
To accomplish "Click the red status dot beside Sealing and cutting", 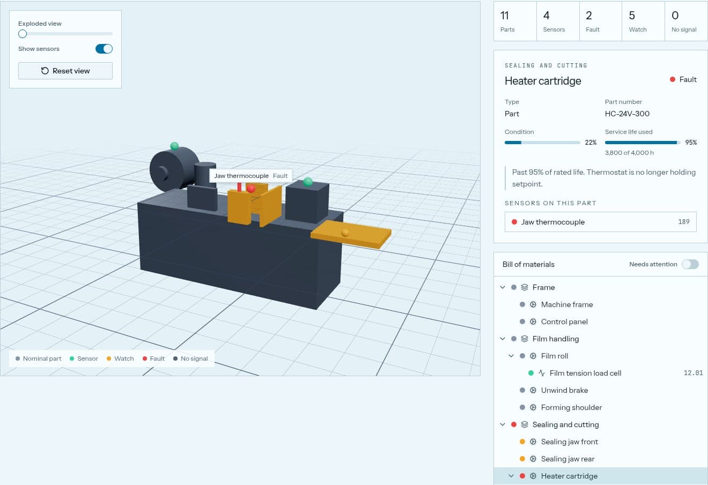I will (x=514, y=424).
